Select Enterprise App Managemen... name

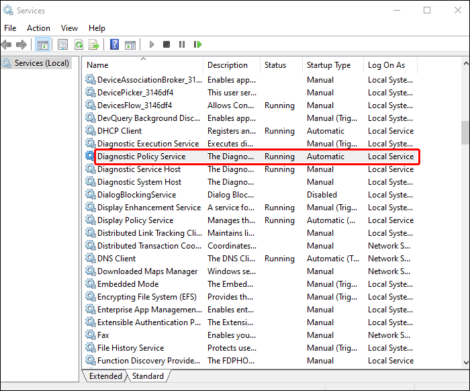[x=150, y=310]
